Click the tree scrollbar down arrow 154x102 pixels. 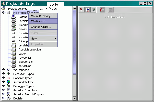[75, 98]
